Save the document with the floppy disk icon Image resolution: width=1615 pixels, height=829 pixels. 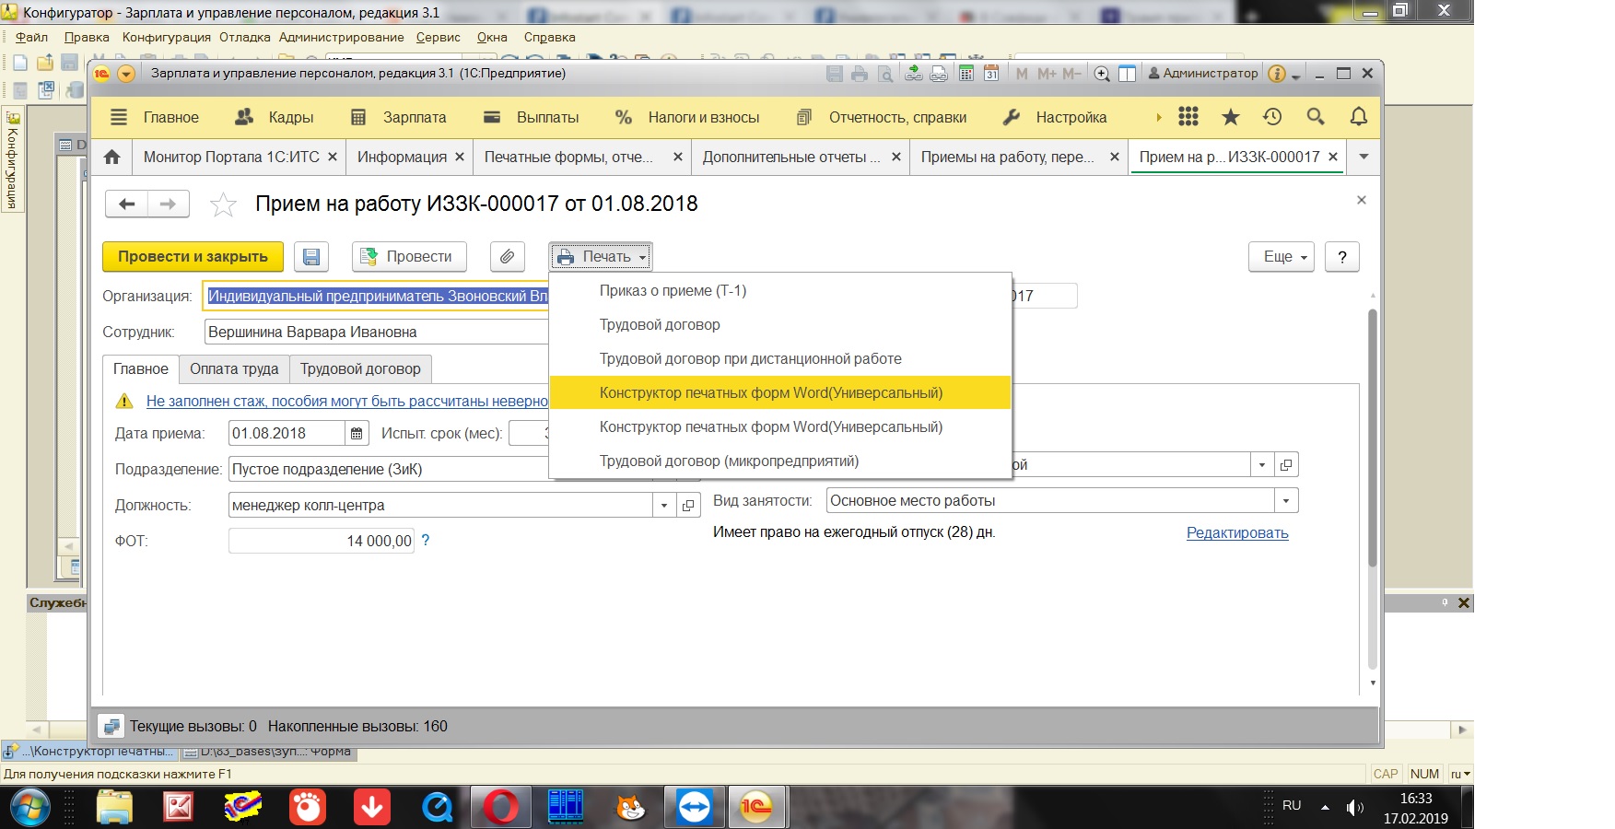click(x=311, y=257)
